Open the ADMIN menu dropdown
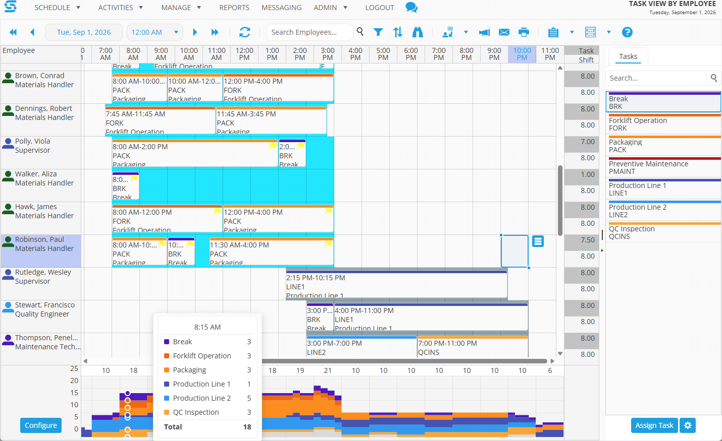Screen dimensions: 722x441 pyautogui.click(x=331, y=8)
